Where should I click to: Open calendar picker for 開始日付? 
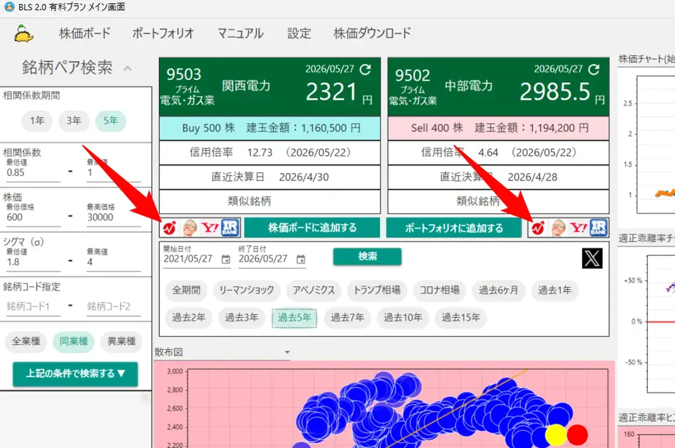(x=226, y=260)
